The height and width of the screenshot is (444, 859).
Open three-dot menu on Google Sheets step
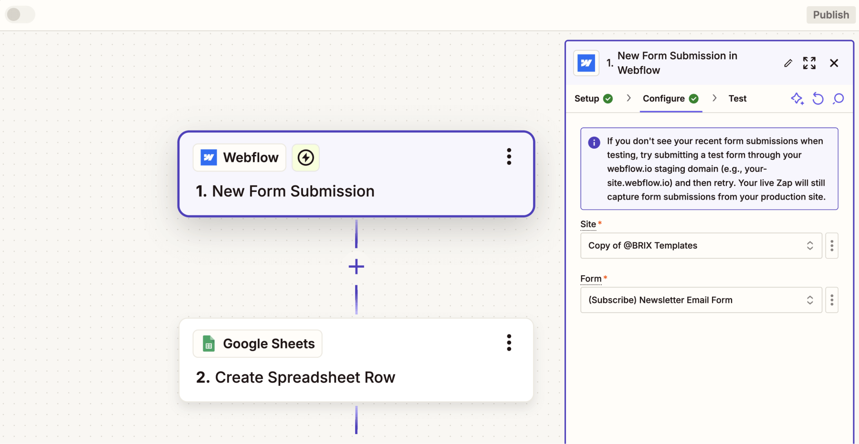[x=509, y=343]
